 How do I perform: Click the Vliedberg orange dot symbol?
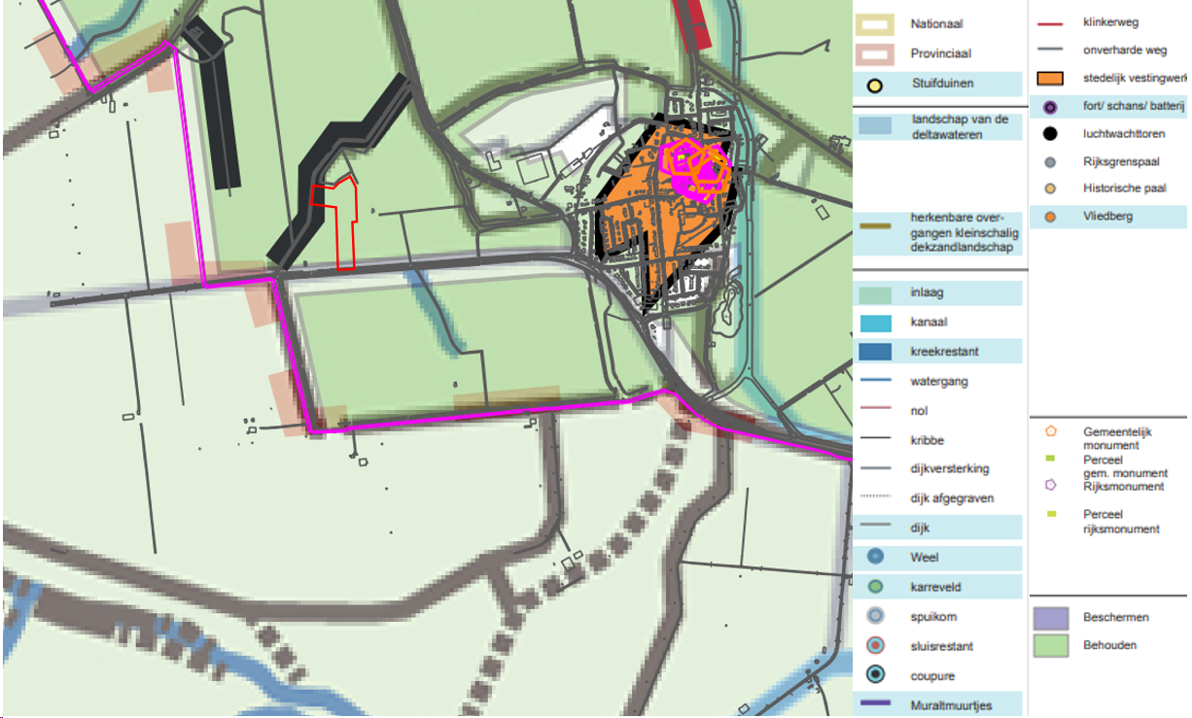[x=1050, y=217]
